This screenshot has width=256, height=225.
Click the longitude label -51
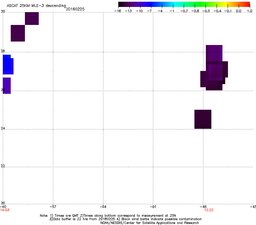click(x=153, y=207)
